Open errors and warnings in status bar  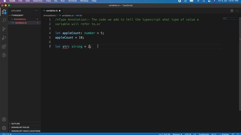pos(7,134)
